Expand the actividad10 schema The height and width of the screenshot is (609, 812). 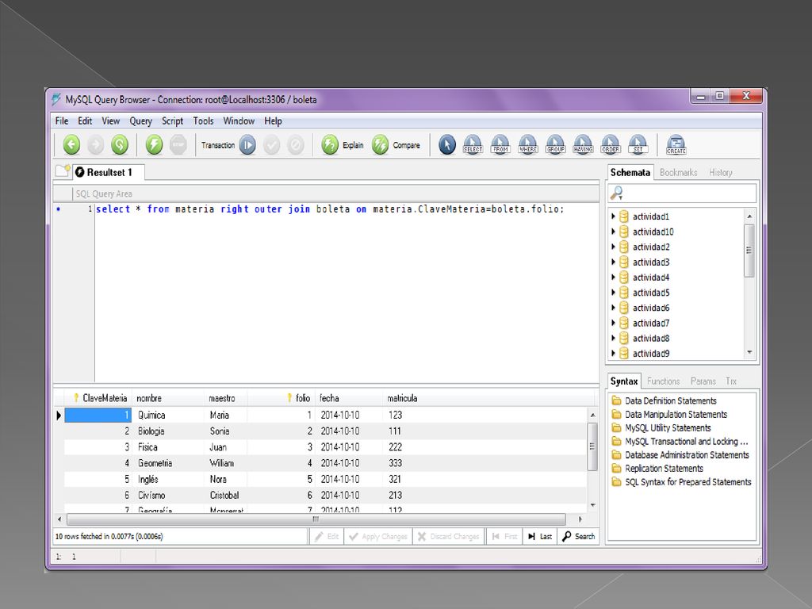(x=613, y=232)
